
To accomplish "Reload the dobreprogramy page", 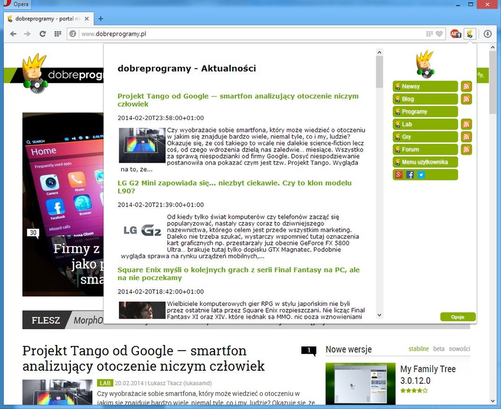I will [x=42, y=34].
